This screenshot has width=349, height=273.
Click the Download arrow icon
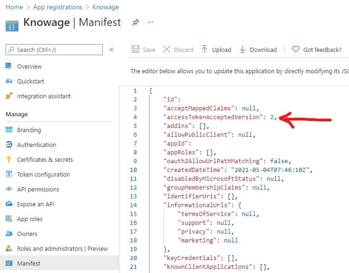coord(243,49)
